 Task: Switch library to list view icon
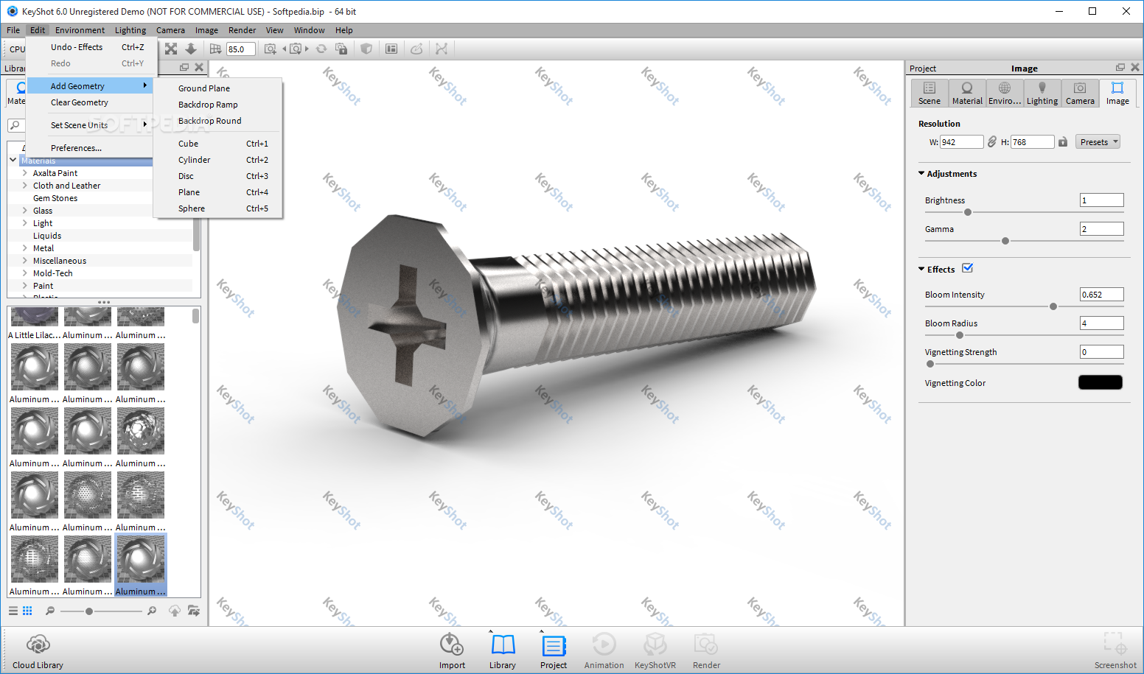tap(13, 611)
